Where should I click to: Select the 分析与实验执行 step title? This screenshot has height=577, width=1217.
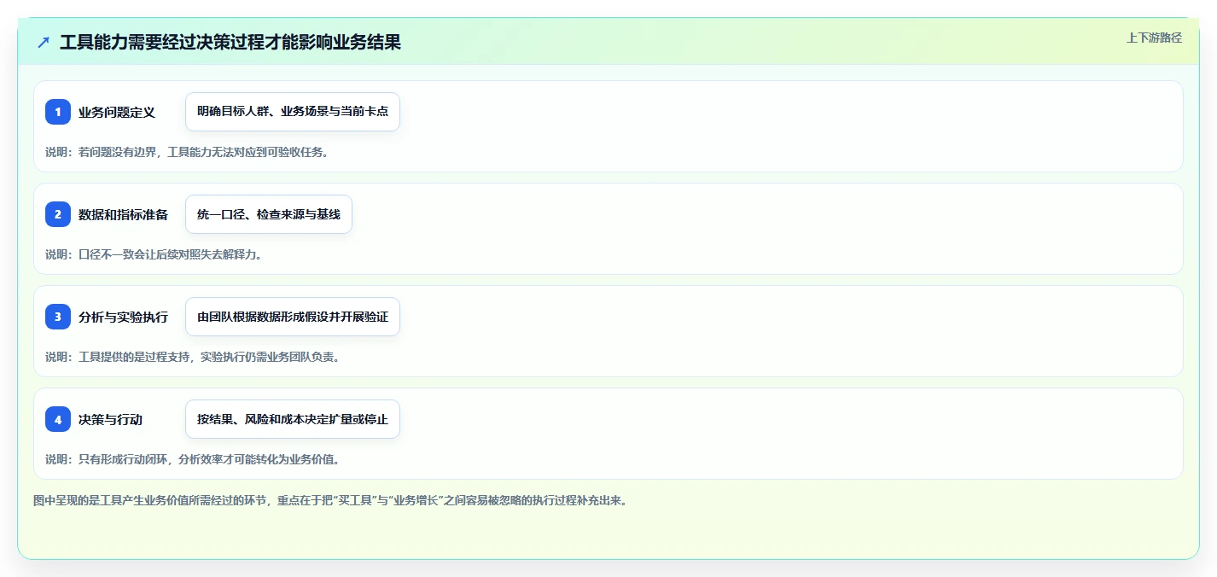(123, 318)
